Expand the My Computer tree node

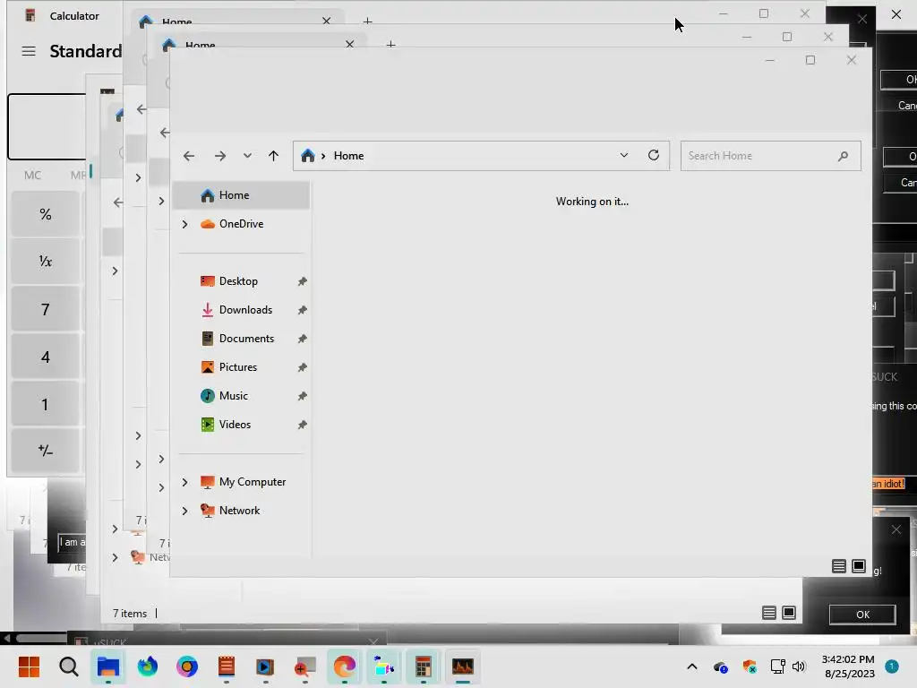184,482
